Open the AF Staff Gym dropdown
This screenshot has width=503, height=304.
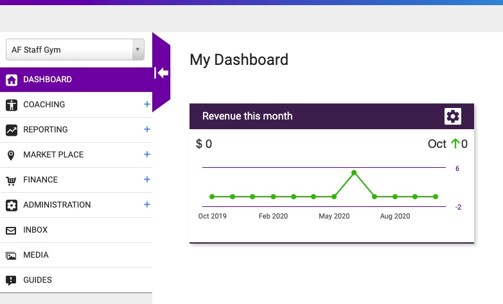point(75,49)
